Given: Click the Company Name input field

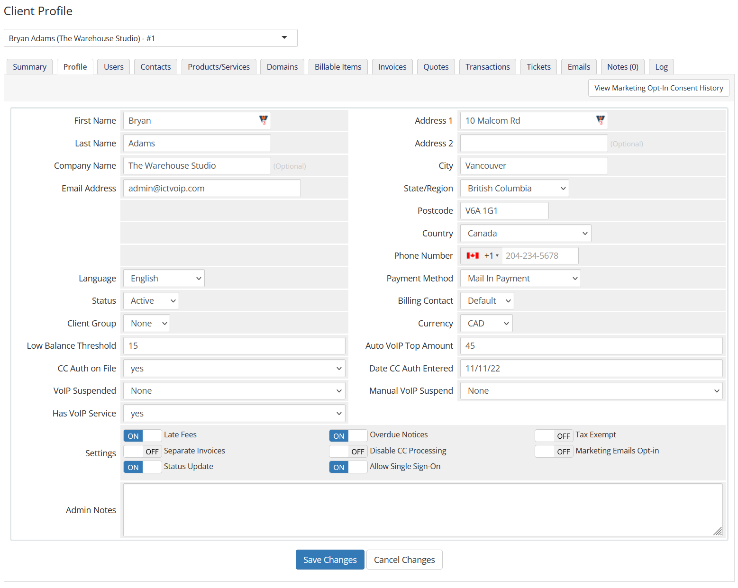Looking at the screenshot, I should coord(197,165).
